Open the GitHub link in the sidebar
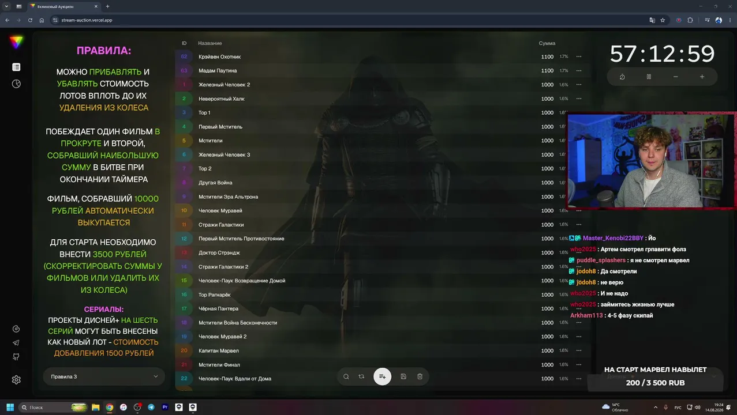The width and height of the screenshot is (737, 415). click(16, 357)
